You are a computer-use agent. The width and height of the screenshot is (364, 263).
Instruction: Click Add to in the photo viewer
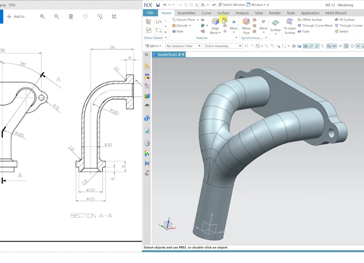pos(16,17)
